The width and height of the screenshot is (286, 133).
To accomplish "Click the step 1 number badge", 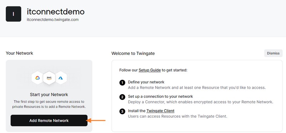I will click(122, 83).
